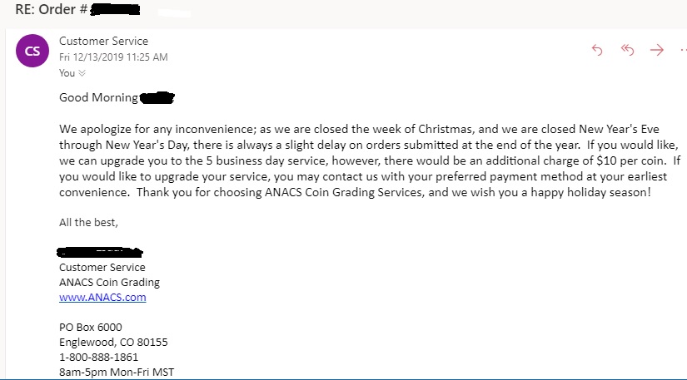Viewport: 687px width, 380px height.
Task: Click the You recipient label
Action: click(x=67, y=73)
